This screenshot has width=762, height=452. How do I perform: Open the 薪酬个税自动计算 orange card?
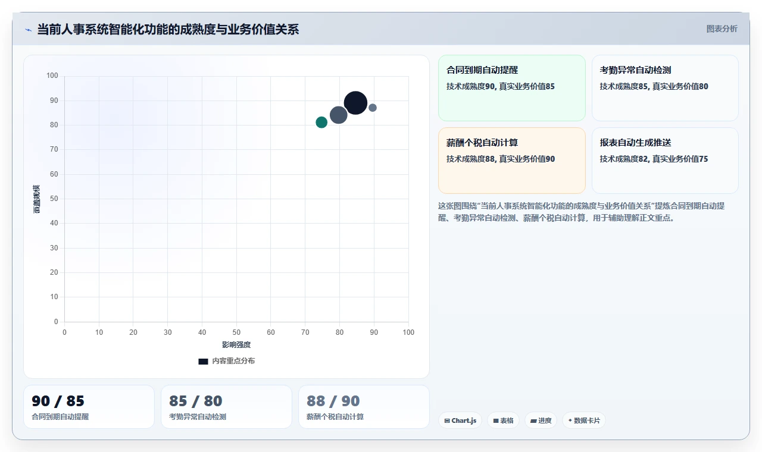click(x=512, y=161)
